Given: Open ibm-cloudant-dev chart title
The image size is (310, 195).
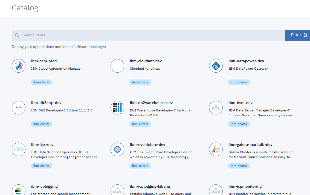Looking at the screenshot, I should [x=146, y=61].
